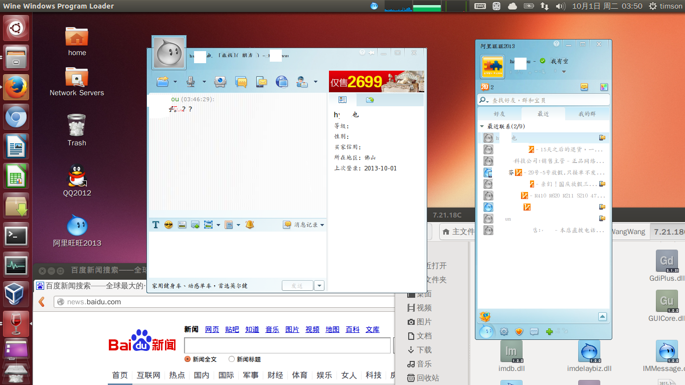Click the image with green arrow icon
The height and width of the screenshot is (385, 685).
[x=196, y=225]
